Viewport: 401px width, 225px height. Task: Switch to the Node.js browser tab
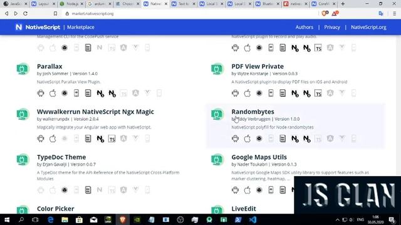pos(71,4)
